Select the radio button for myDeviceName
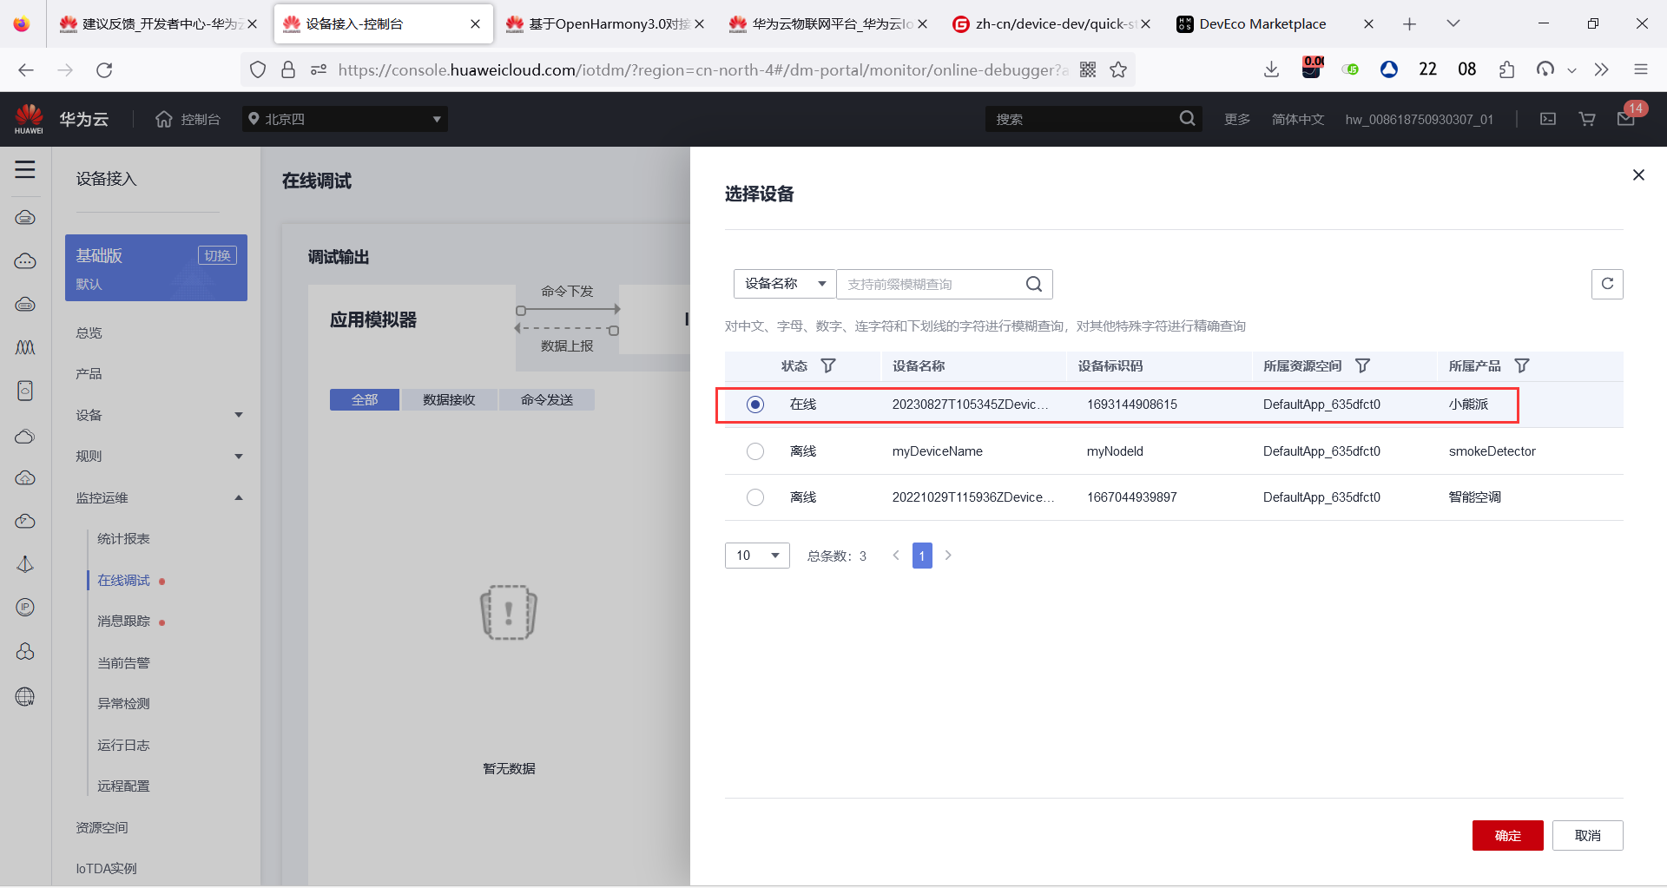This screenshot has height=888, width=1667. pos(755,451)
